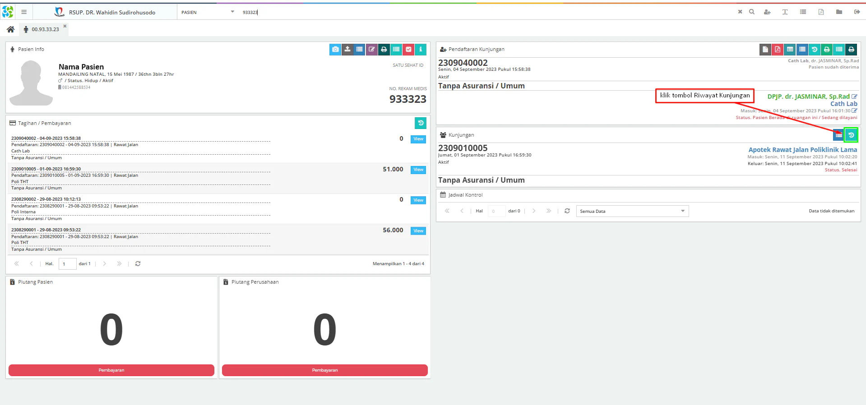Go to previous page in billing pagination

[31, 263]
